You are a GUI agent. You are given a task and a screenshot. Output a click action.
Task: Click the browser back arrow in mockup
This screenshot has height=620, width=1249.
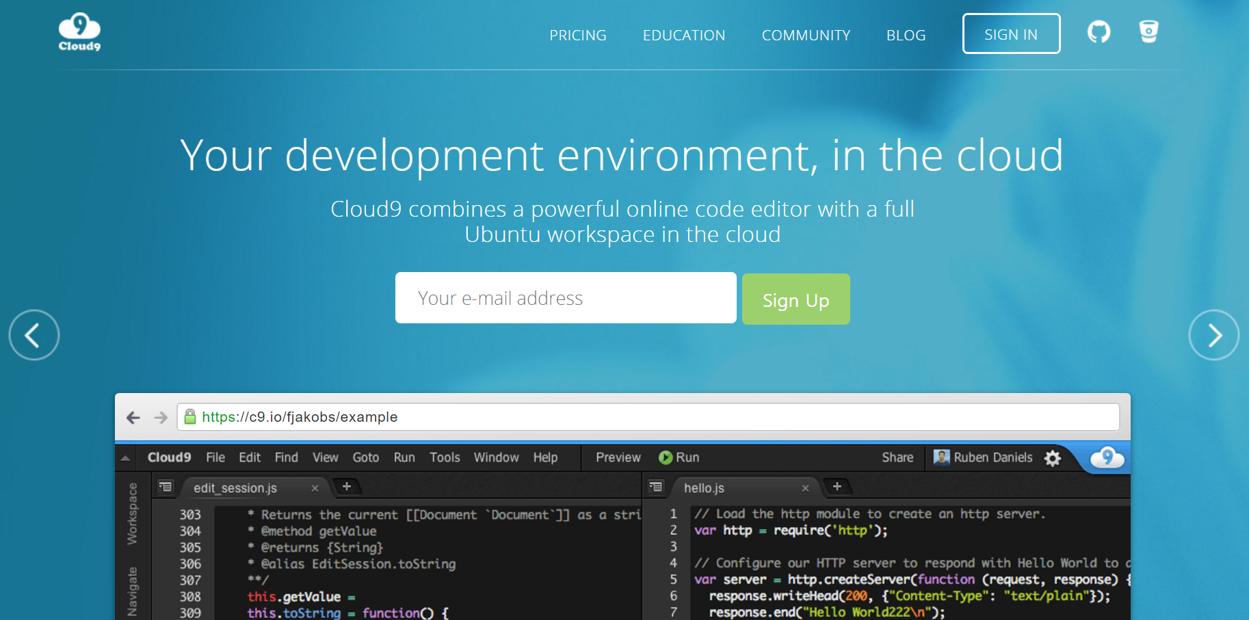click(133, 418)
